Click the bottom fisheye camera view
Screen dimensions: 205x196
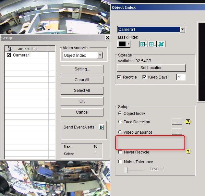pos(55,178)
